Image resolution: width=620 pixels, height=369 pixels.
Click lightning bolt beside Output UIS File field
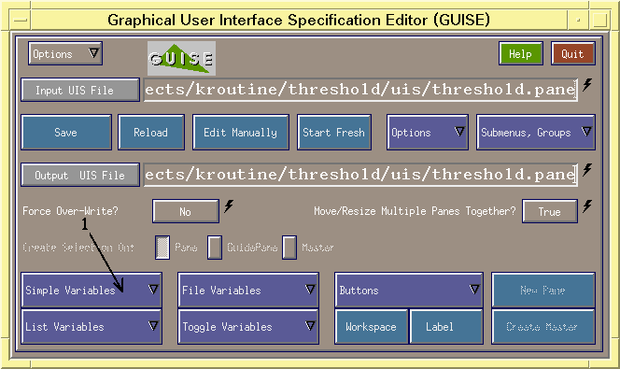coord(587,170)
